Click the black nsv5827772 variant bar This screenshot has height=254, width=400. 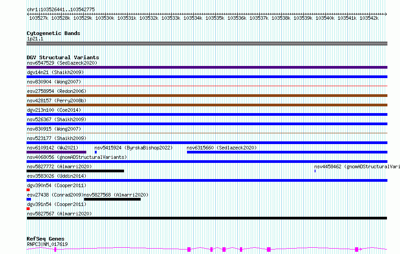pos(75,171)
